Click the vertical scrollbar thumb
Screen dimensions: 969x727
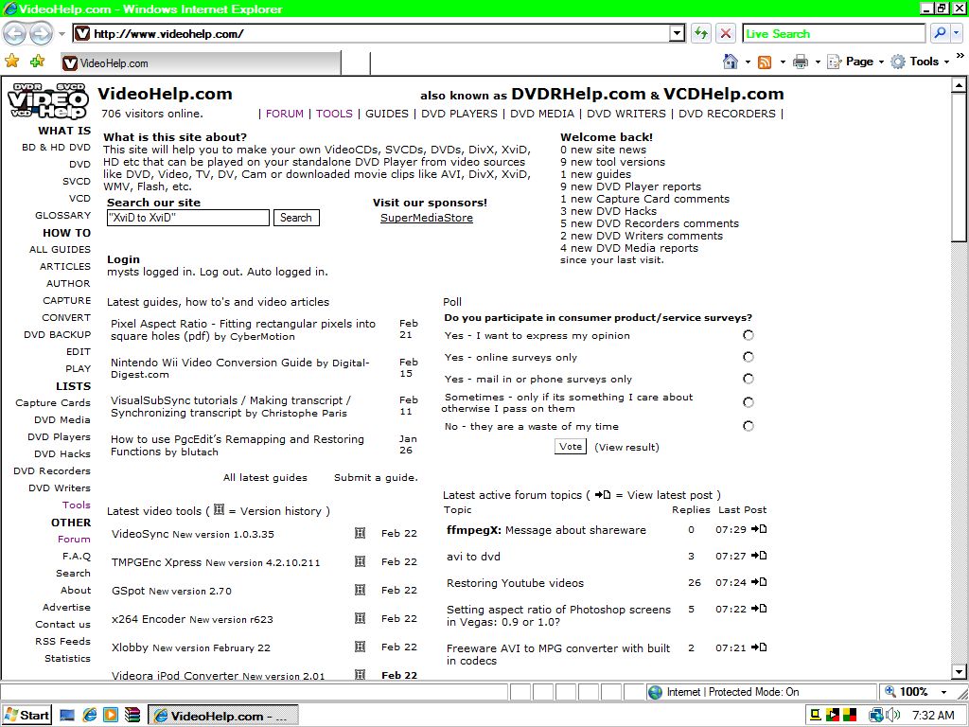tap(959, 167)
